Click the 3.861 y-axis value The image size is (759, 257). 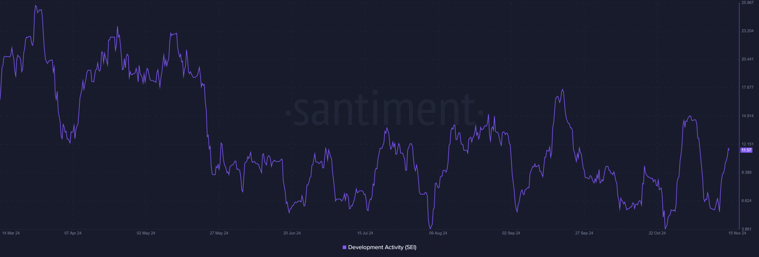pos(747,229)
